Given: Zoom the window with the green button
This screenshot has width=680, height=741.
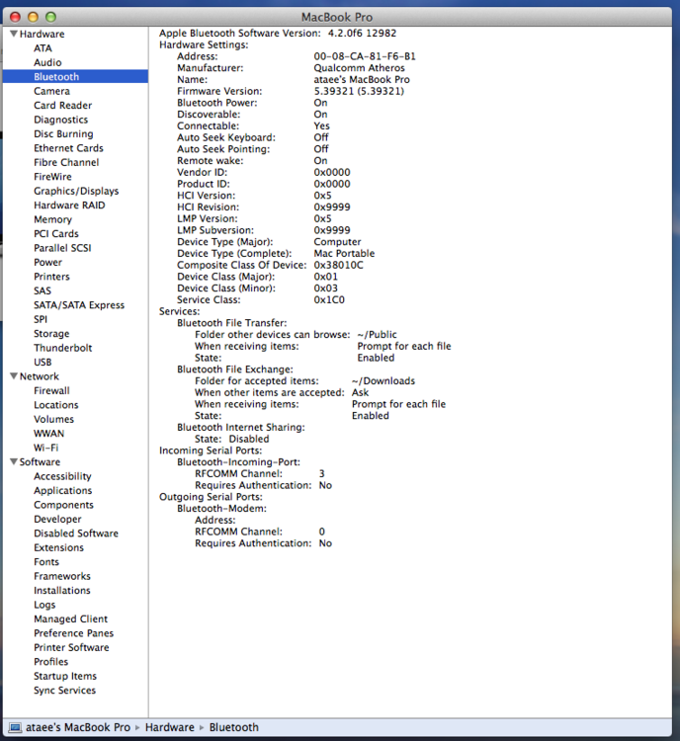Looking at the screenshot, I should click(50, 17).
